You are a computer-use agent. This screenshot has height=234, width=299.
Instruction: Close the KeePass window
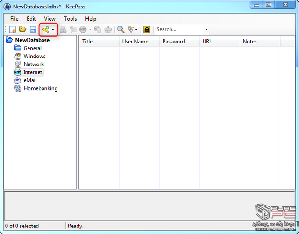tap(285, 5)
